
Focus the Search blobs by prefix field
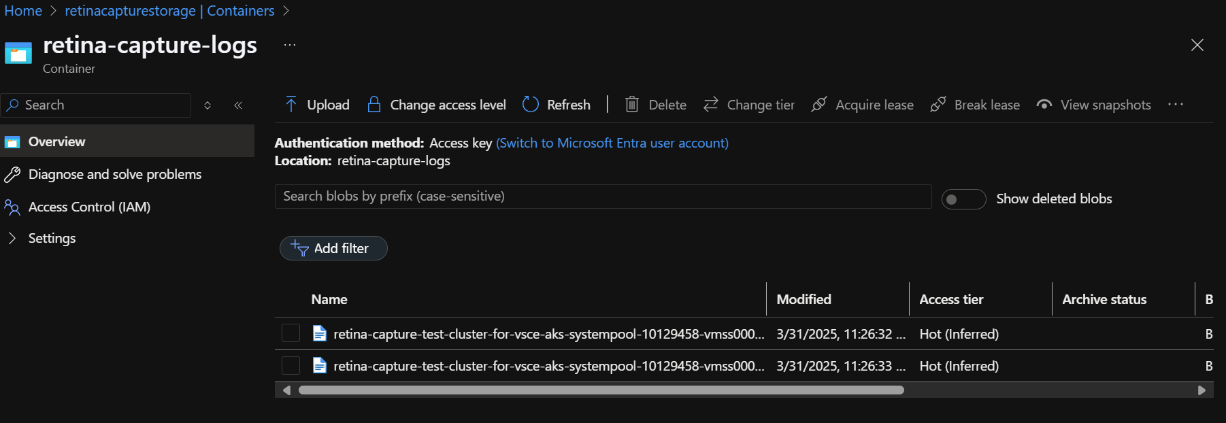[603, 197]
